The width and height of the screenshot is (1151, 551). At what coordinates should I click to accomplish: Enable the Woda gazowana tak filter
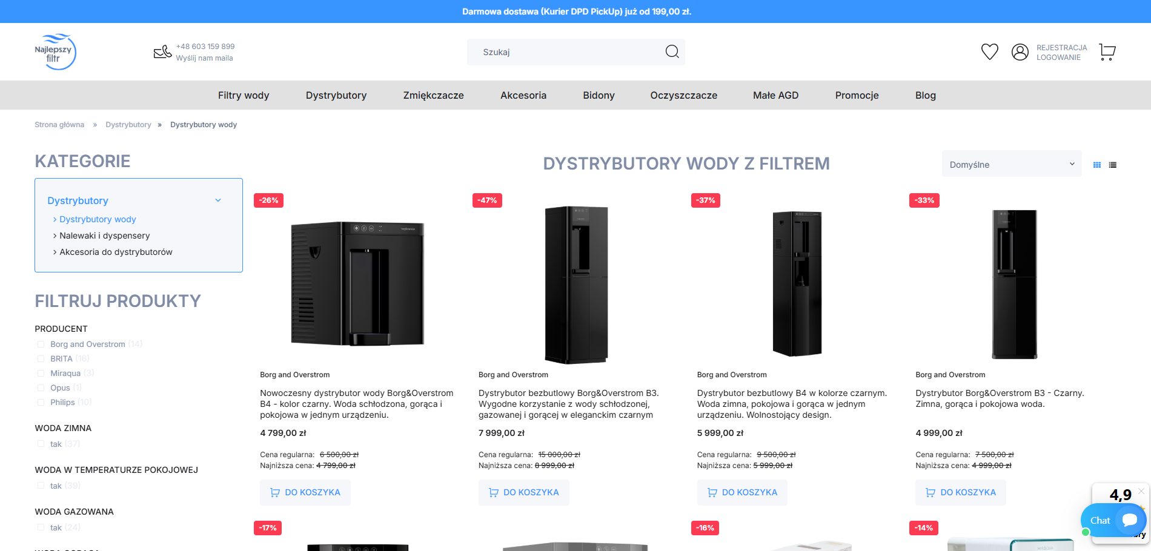[41, 527]
